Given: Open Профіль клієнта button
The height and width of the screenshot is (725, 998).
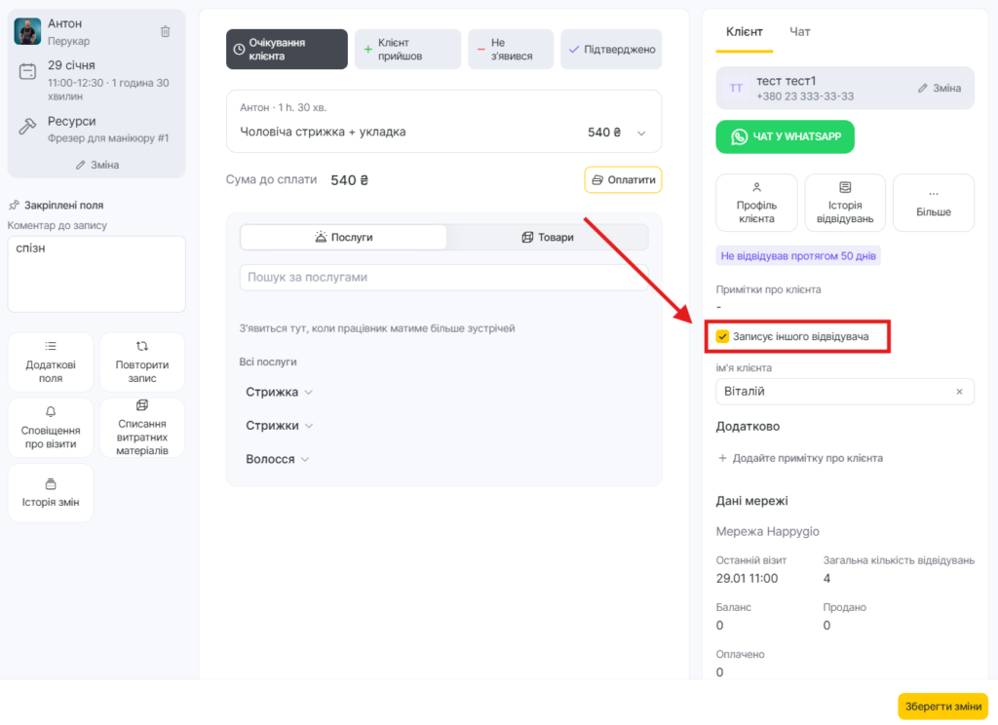Looking at the screenshot, I should point(756,203).
